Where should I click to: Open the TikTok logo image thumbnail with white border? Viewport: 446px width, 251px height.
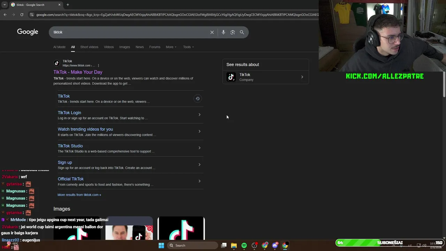click(181, 228)
